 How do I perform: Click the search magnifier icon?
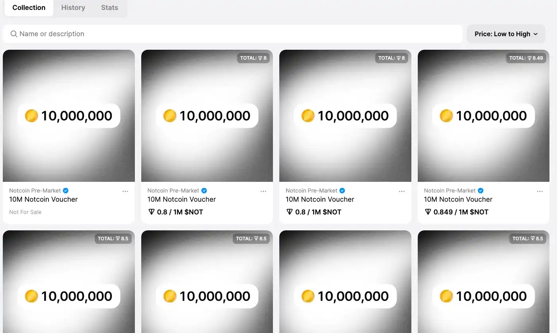14,34
